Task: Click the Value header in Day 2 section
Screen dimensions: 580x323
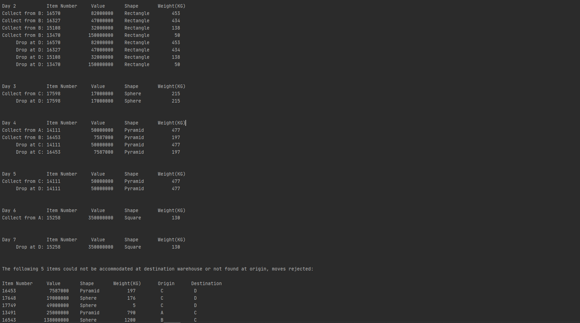Action: (x=98, y=6)
